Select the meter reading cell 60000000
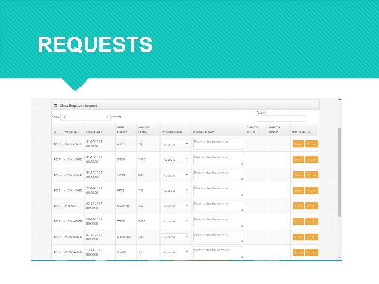Viewport: 379px width, 284px height. pos(124,237)
